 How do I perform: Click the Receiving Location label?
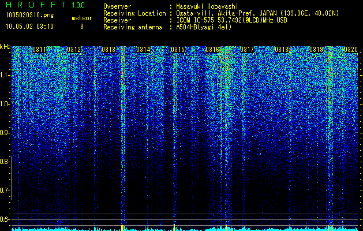click(134, 13)
